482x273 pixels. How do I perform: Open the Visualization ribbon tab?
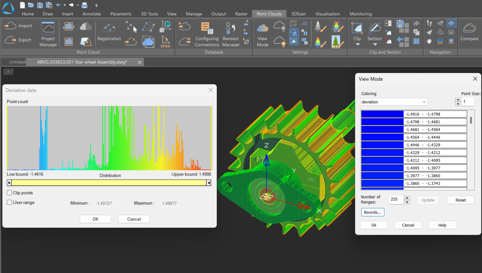(327, 14)
